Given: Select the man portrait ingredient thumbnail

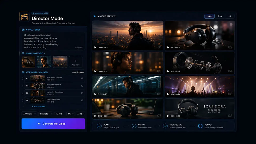Looking at the screenshot, I should 44,62.
